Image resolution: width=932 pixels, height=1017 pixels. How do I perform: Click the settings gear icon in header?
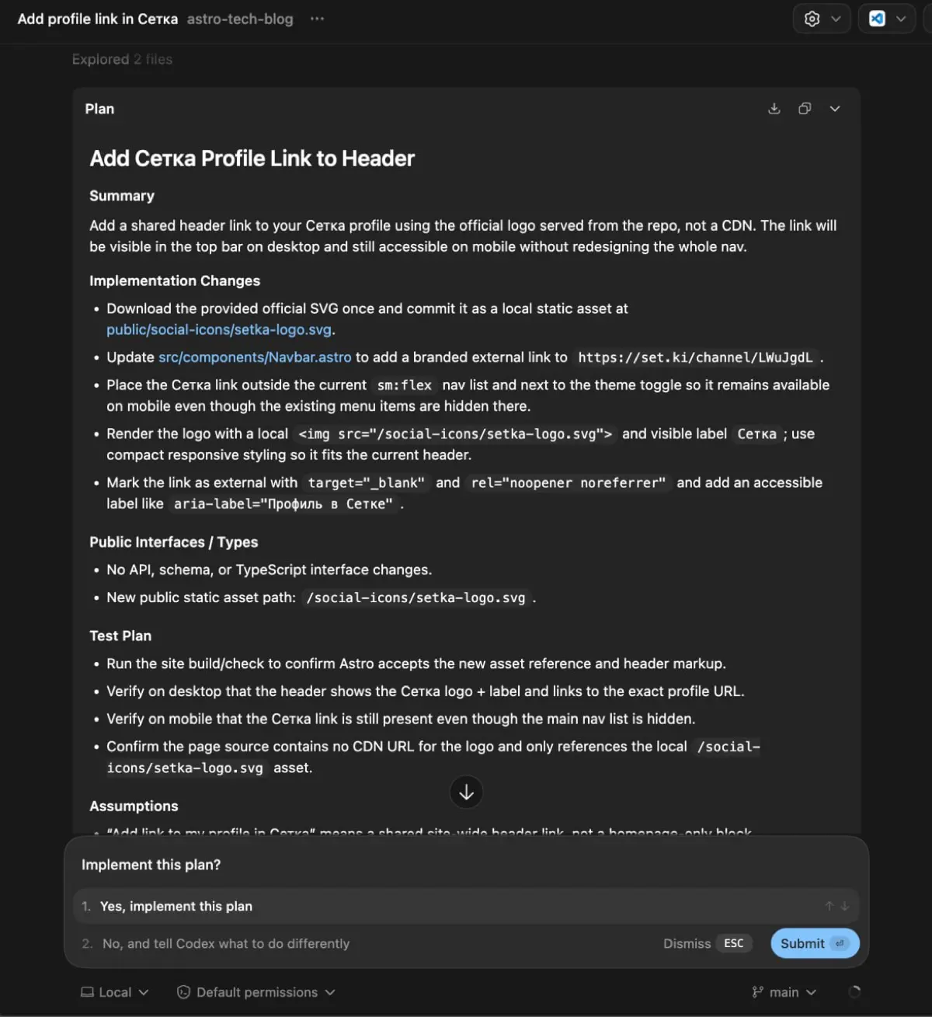[812, 19]
